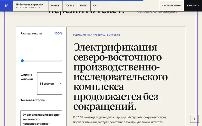This screenshot has height=126, width=202.
Task: Click the scroll-to-top arrow button
Action: coord(194,119)
